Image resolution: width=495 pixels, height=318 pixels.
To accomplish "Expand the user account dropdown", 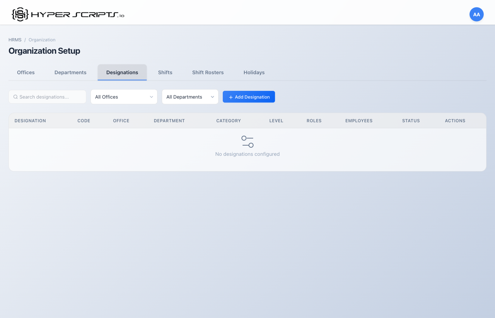I will [x=476, y=14].
